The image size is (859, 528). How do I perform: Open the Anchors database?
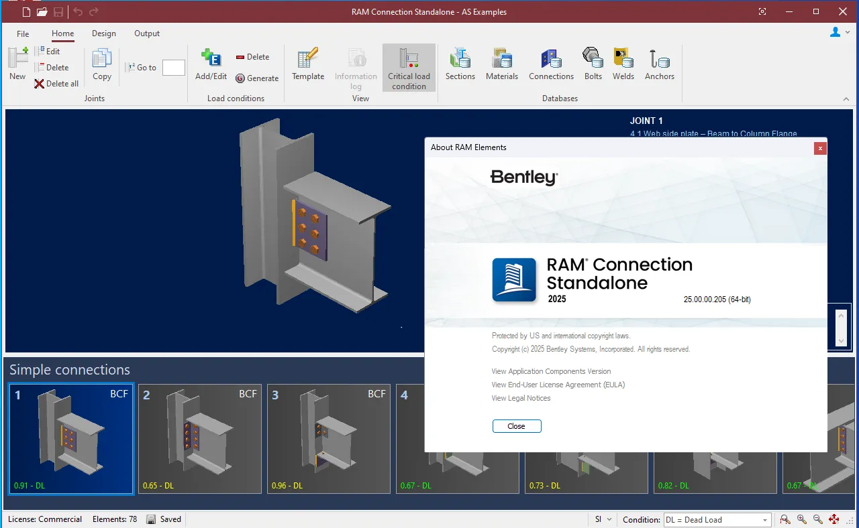point(660,64)
